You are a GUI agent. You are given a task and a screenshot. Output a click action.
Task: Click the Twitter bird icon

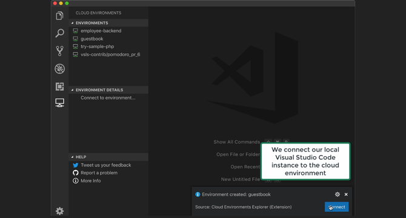pyautogui.click(x=75, y=165)
